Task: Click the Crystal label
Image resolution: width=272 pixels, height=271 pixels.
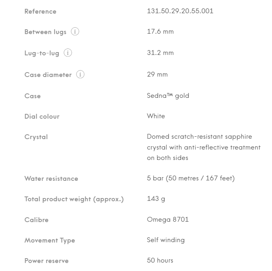Action: point(36,137)
